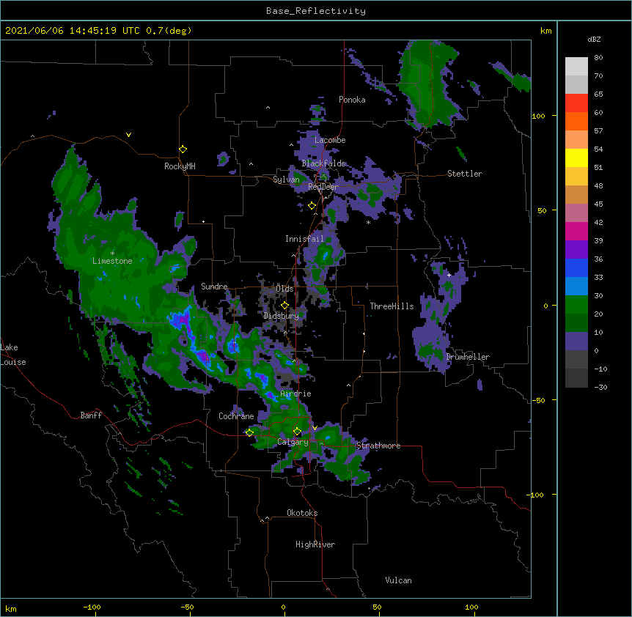Click the Limestone label
The image size is (632, 617).
tap(112, 261)
